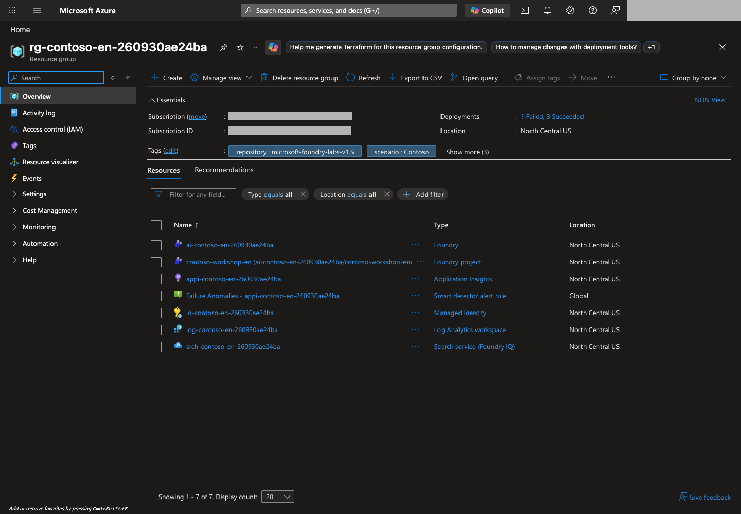Expand Cost Management in the left menu
Image resolution: width=741 pixels, height=514 pixels.
(49, 211)
